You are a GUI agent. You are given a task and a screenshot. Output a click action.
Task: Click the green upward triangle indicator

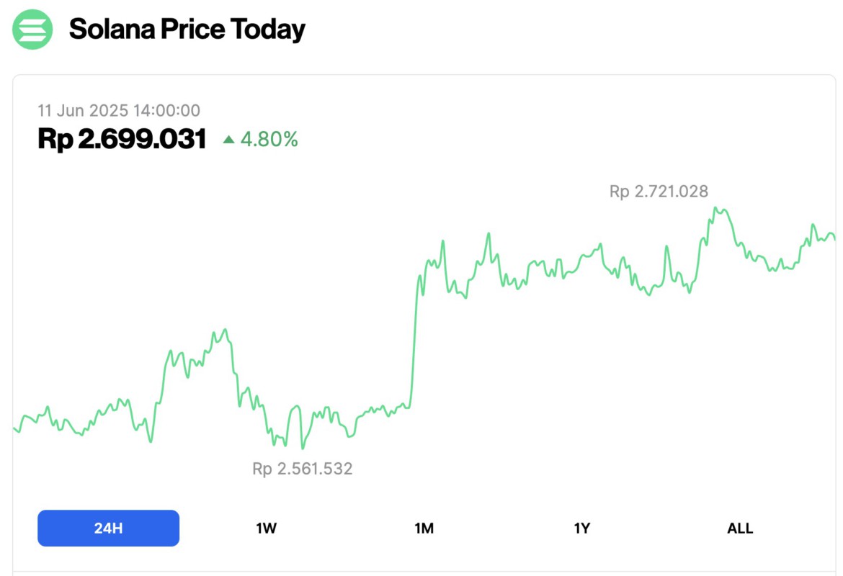click(227, 139)
